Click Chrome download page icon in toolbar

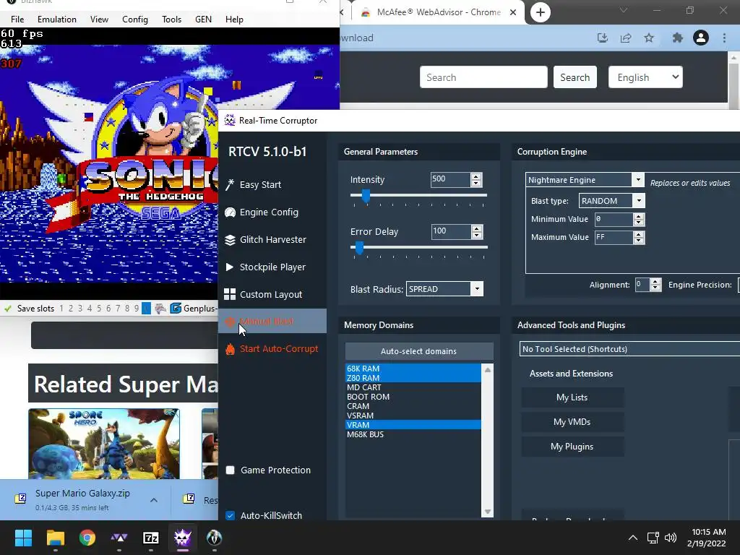pos(603,38)
